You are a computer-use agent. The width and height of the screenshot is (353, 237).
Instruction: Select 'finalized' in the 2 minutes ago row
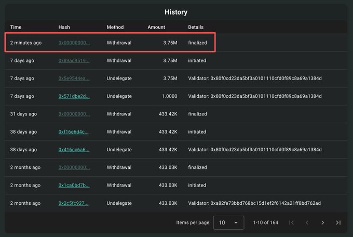pos(197,43)
